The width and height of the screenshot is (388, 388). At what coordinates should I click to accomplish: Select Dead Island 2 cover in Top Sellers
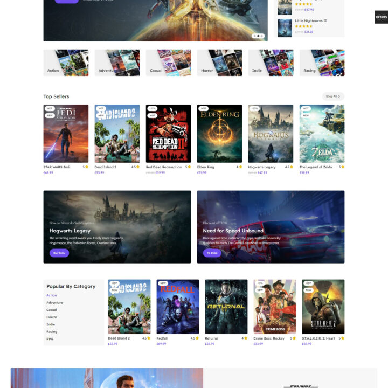[x=117, y=134]
